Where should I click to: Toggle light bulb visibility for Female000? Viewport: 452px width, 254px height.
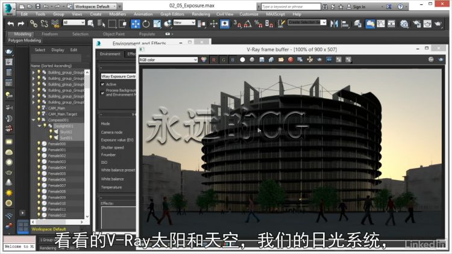coord(39,143)
